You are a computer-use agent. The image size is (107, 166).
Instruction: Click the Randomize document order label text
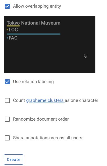(41, 119)
